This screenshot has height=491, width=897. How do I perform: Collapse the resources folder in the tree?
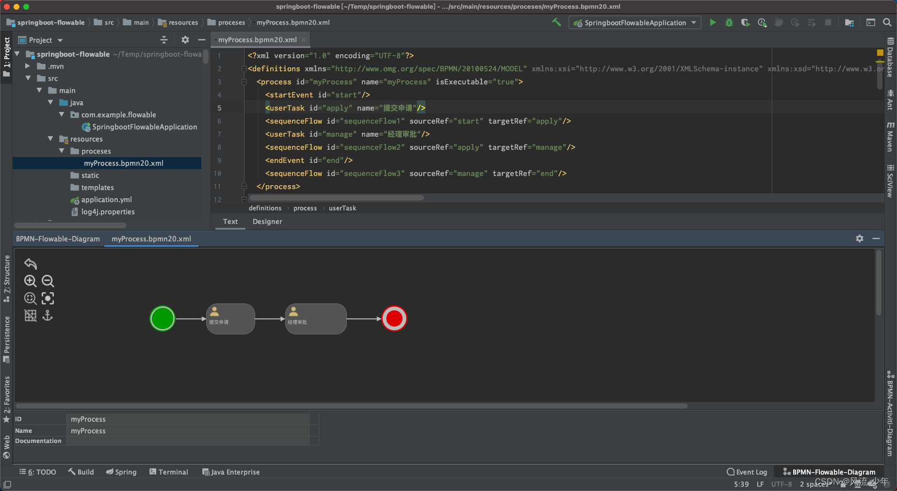click(50, 139)
